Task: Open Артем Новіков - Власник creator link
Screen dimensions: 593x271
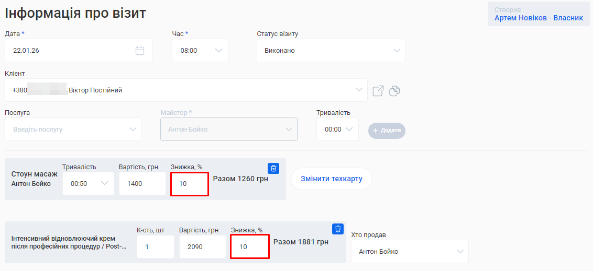Action: click(x=539, y=18)
